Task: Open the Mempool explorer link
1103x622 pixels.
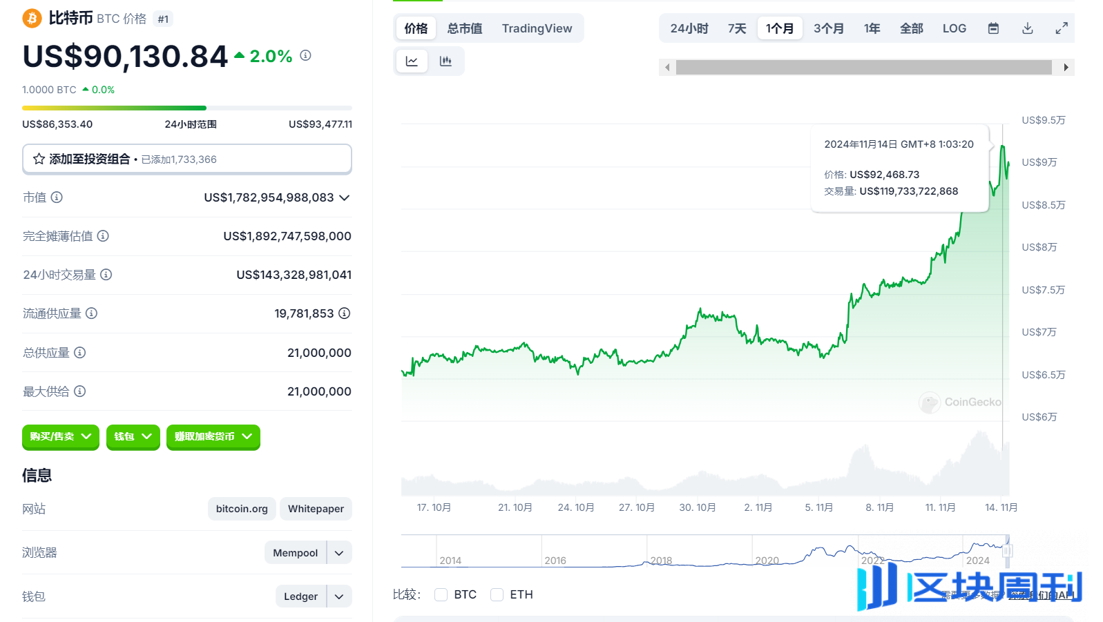Action: pos(296,553)
